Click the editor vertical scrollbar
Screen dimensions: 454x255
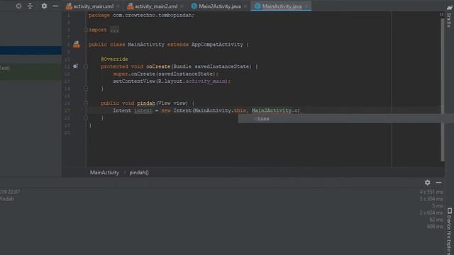[443, 90]
